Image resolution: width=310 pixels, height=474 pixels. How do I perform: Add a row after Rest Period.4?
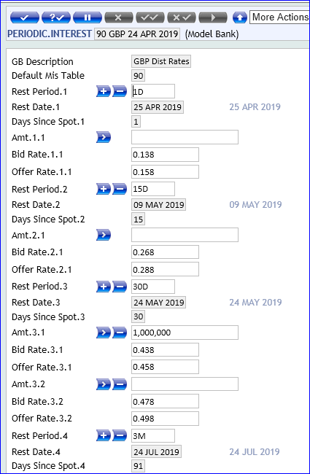104,435
